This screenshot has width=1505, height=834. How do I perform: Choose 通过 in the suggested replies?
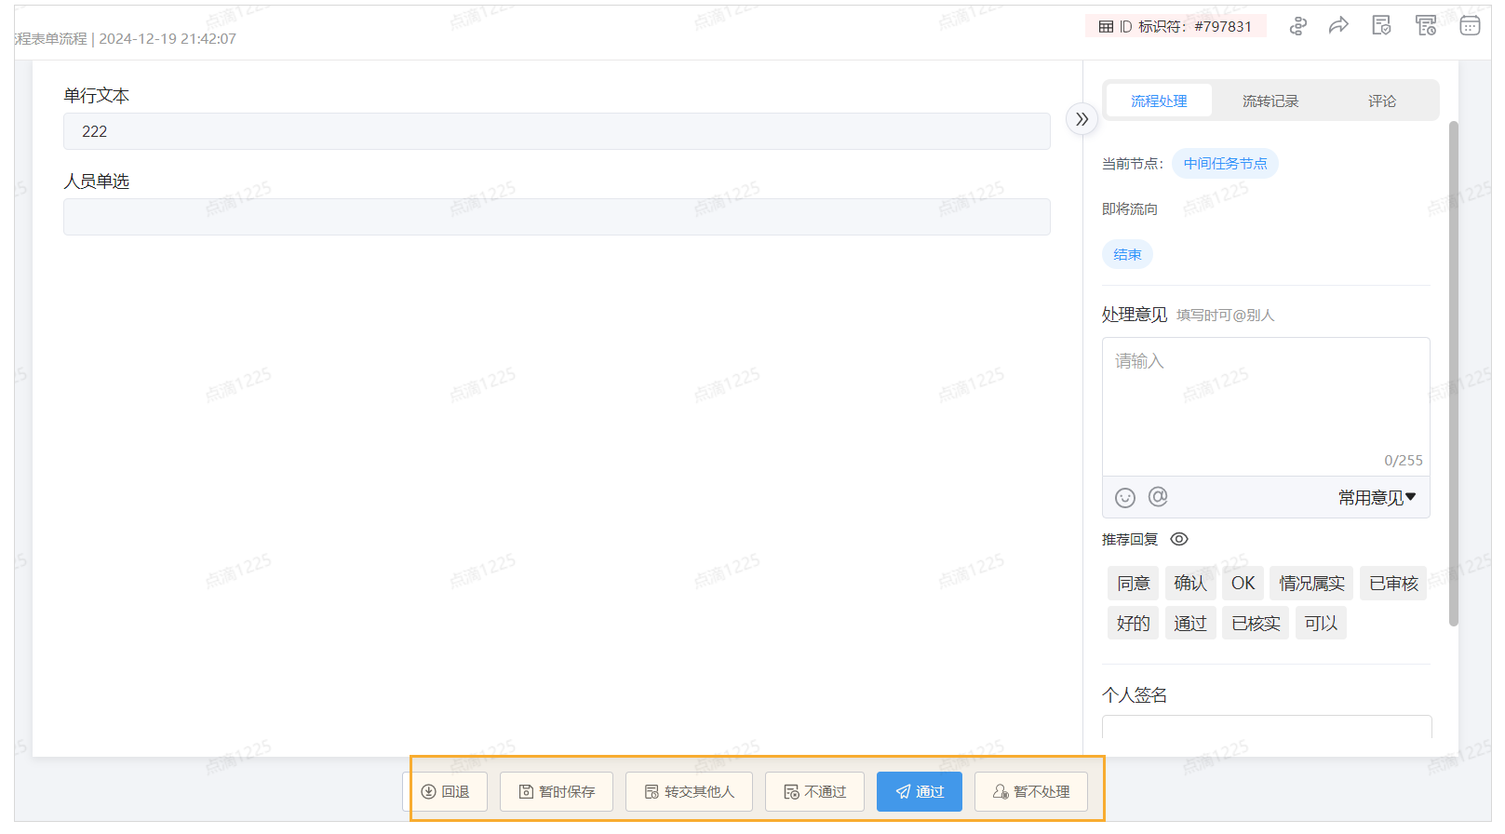click(1190, 624)
